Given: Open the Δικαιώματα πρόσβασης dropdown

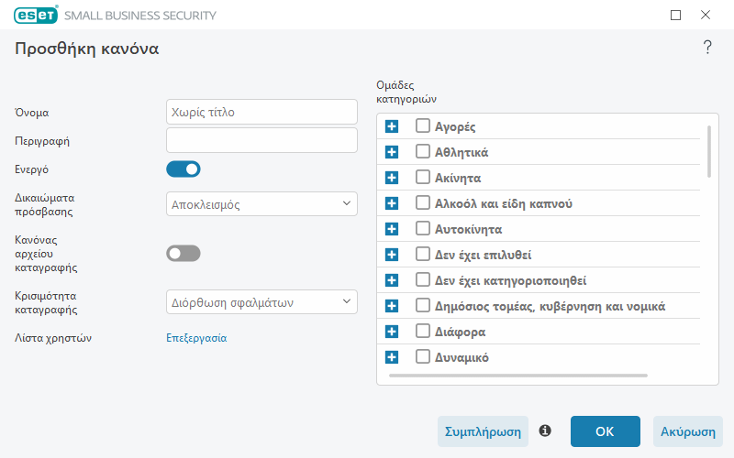Looking at the screenshot, I should click(x=261, y=203).
